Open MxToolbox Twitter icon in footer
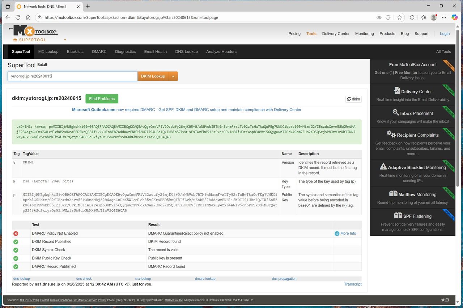This screenshot has height=308, width=463. 443,300
